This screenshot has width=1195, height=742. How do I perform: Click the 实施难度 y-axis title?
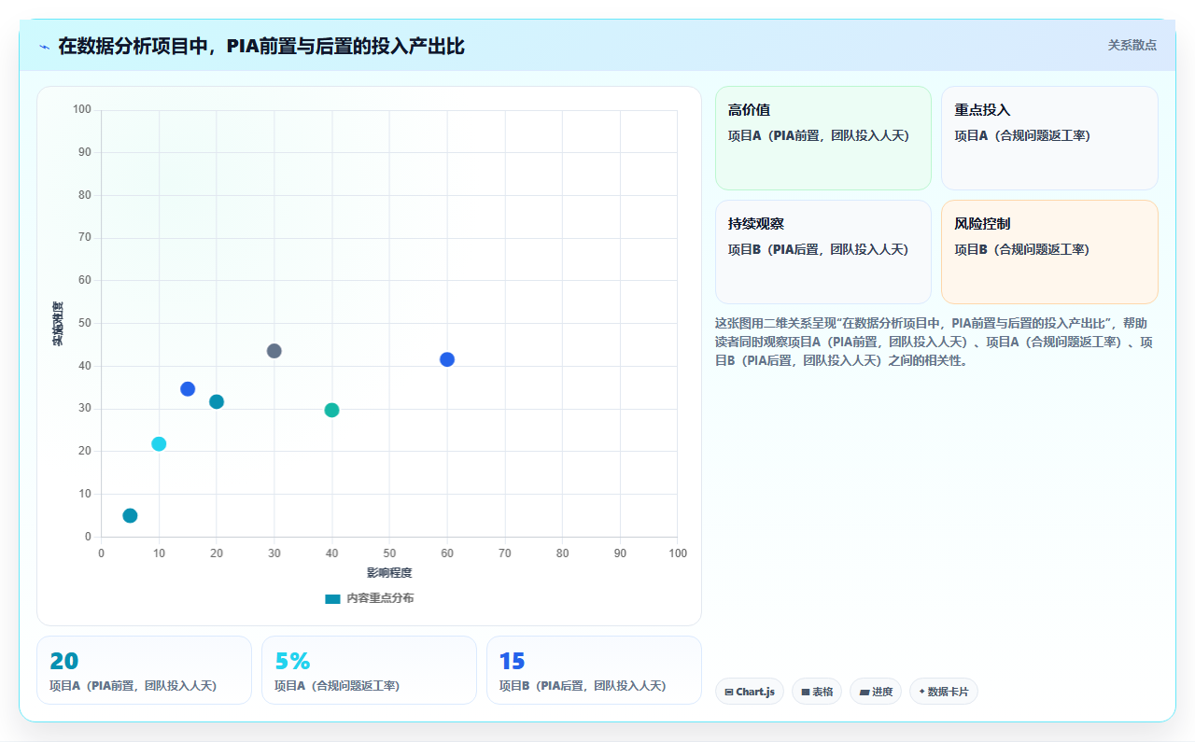tap(58, 324)
